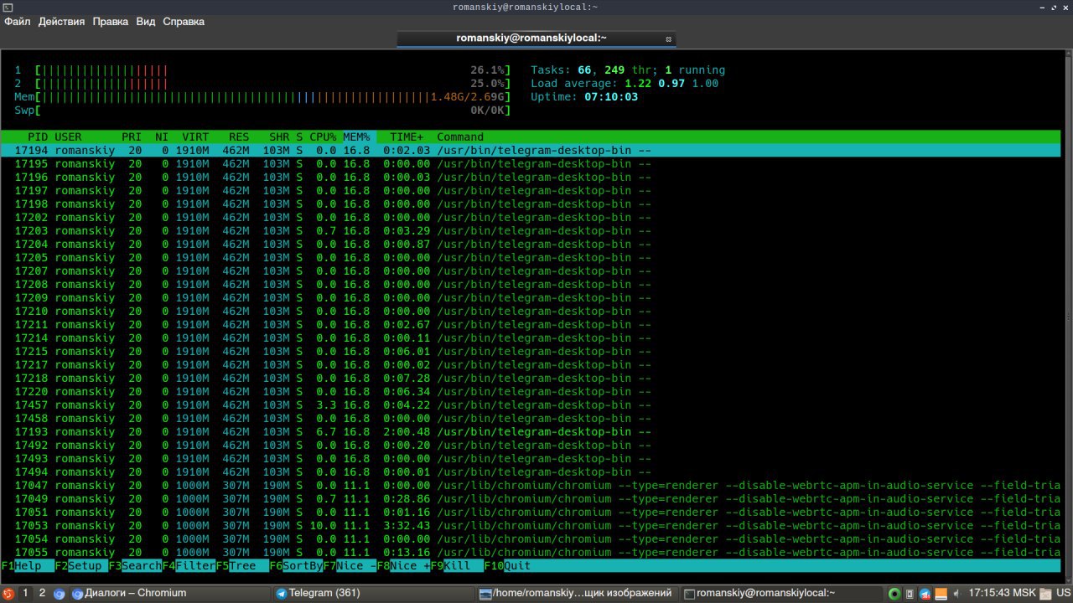1073x603 pixels.
Task: Open the start menu icon in taskbar
Action: point(8,593)
